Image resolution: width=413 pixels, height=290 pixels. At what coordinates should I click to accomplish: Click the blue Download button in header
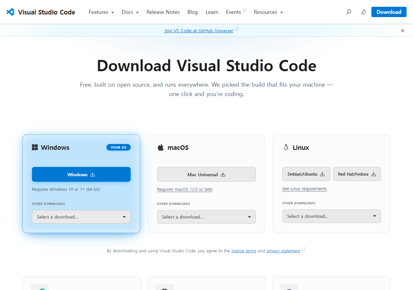tap(389, 12)
